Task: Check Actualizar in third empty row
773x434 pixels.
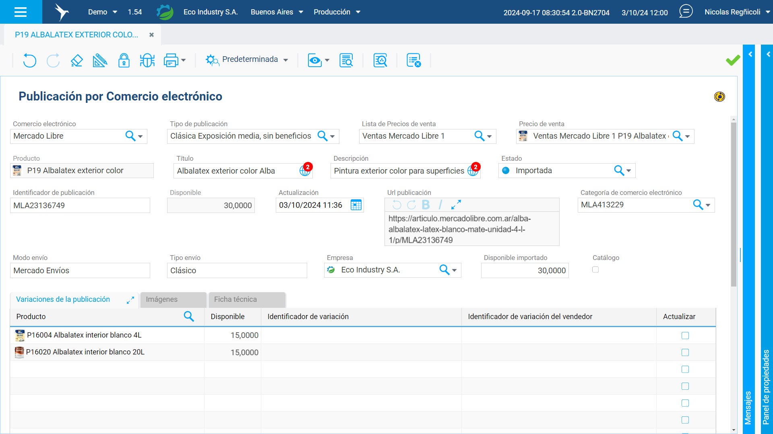Action: tap(685, 369)
